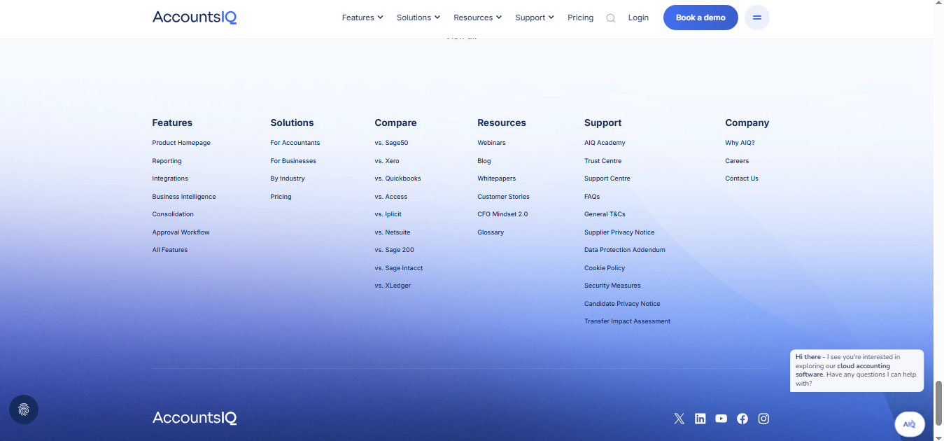Click the fingerprint privacy icon
Screen dimensions: 944x441
23,409
